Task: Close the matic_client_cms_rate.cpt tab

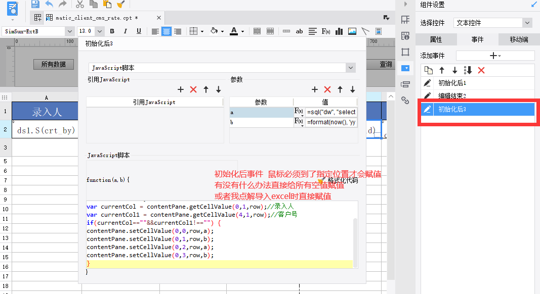Action: point(159,18)
